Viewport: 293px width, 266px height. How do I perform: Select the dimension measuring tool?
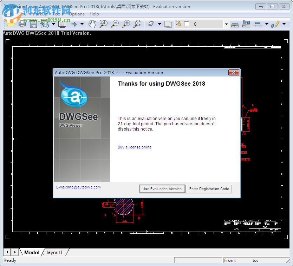pos(258,24)
